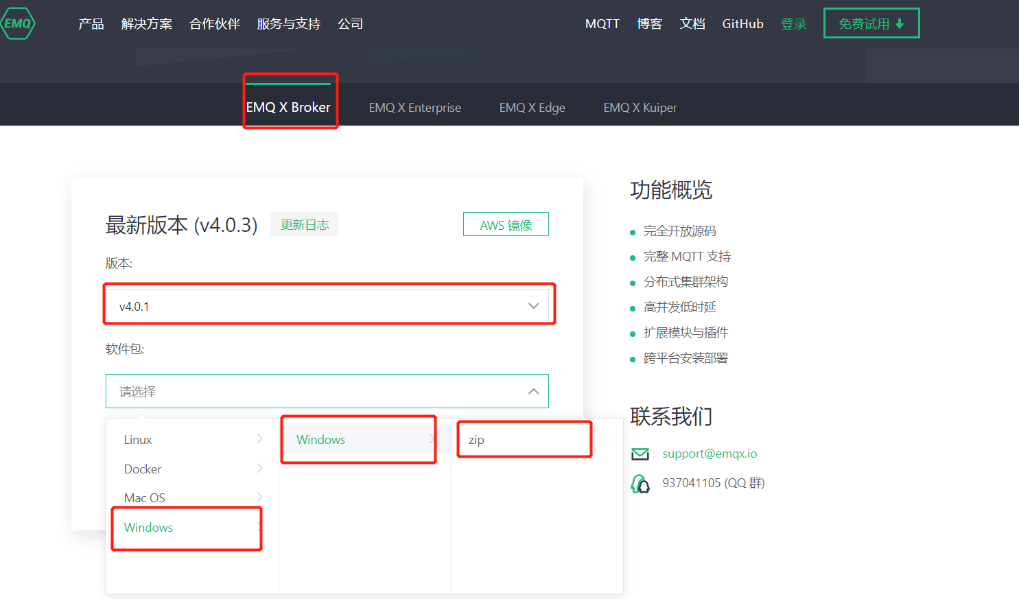Collapse the 请选择 package dropdown

(x=327, y=391)
